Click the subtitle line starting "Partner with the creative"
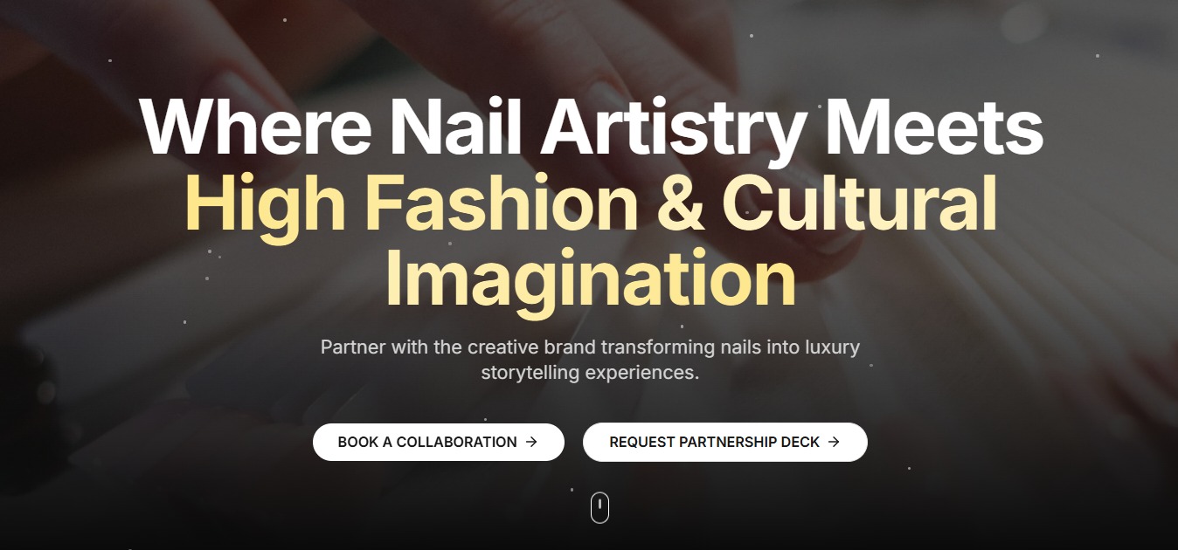 coord(590,347)
